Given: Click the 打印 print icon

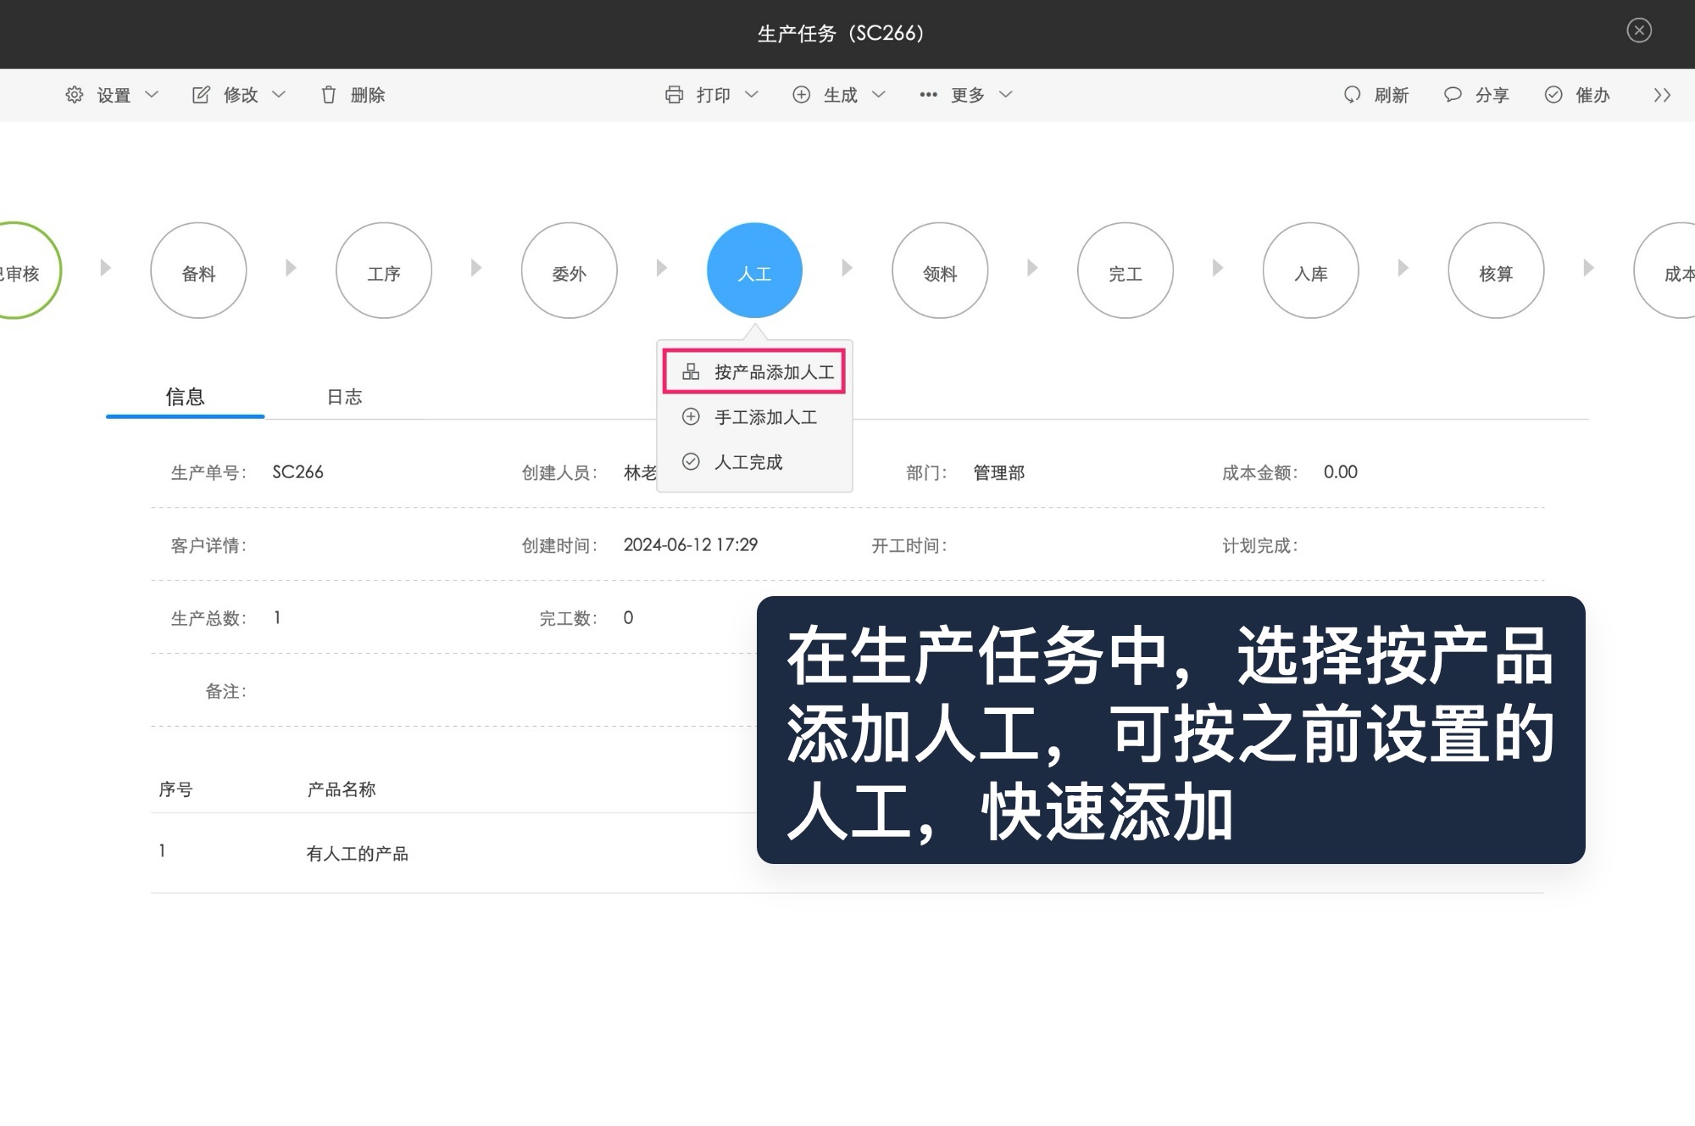Looking at the screenshot, I should [675, 95].
